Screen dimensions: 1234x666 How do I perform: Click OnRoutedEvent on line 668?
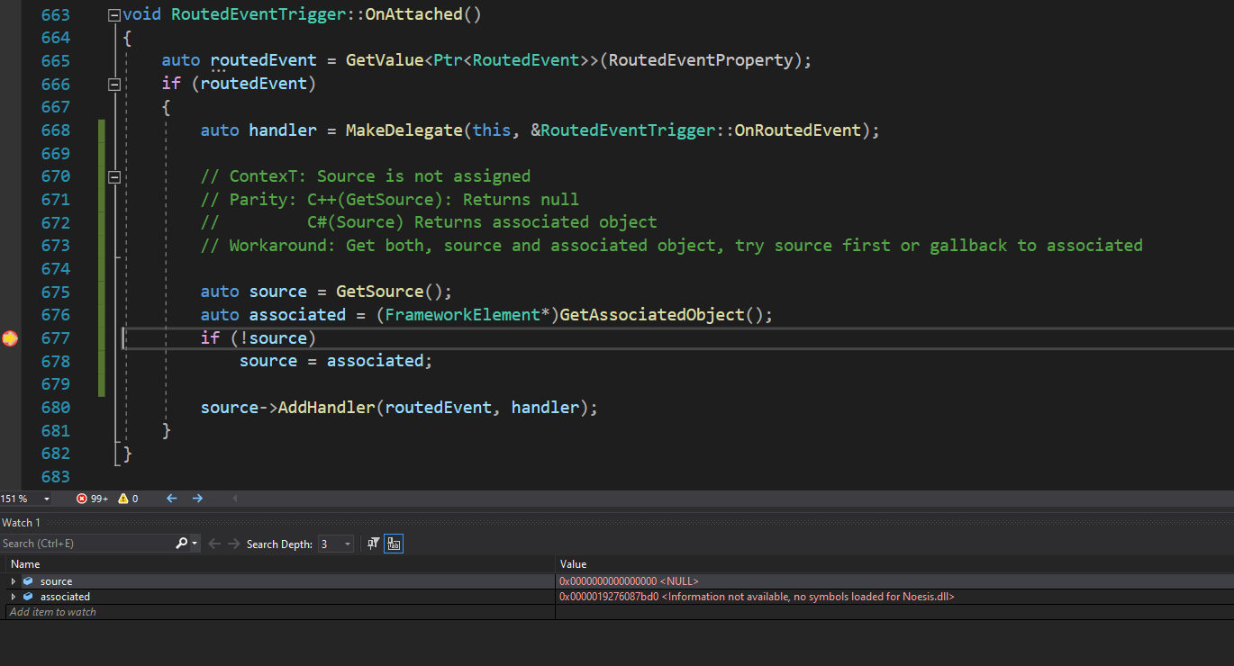click(798, 130)
